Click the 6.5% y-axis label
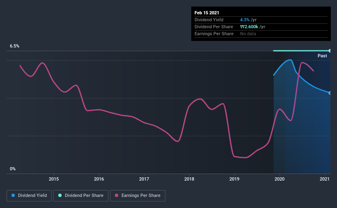 (14, 46)
